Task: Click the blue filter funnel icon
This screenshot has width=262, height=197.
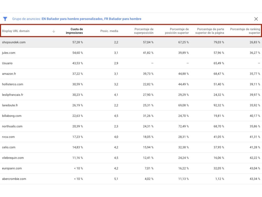Action: coord(5,19)
